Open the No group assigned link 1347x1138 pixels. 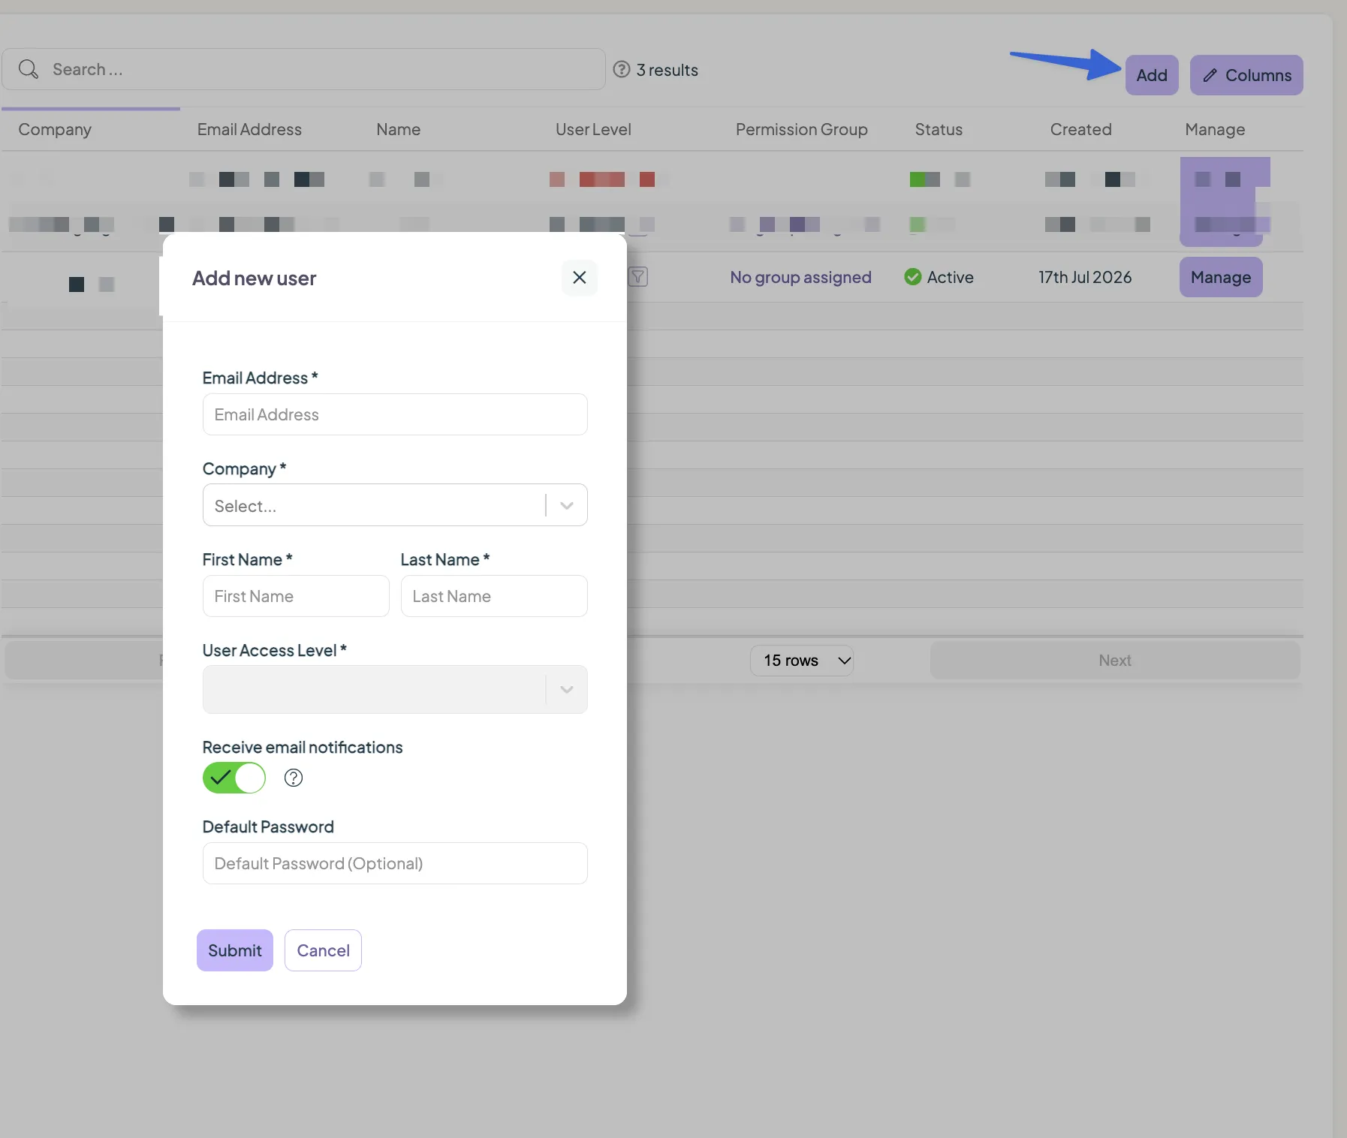[x=800, y=277]
